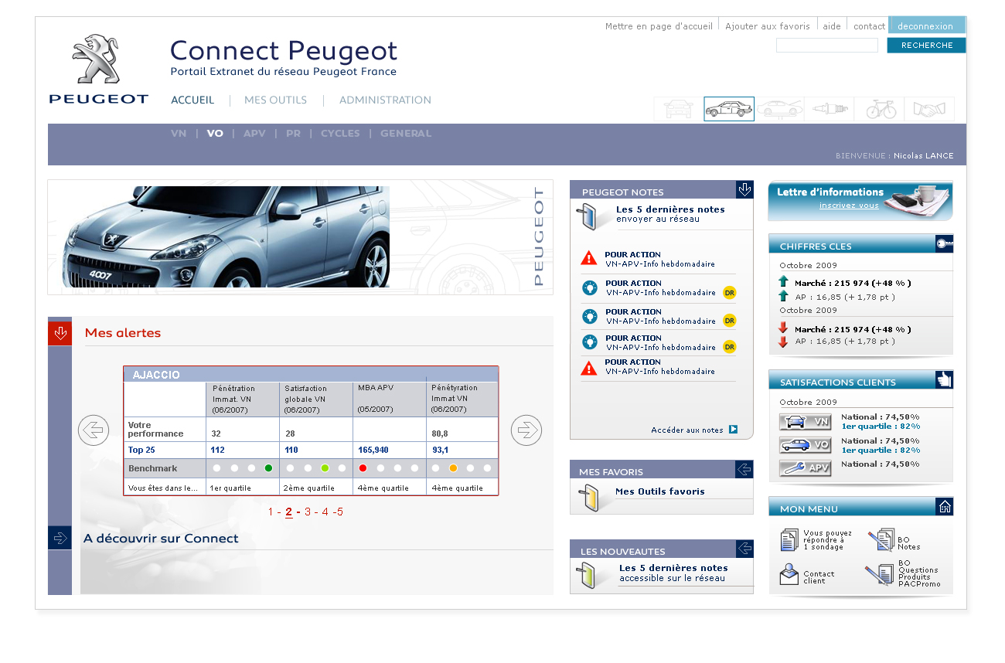Click the Peugeot Notes envoyer door icon
The height and width of the screenshot is (663, 1005).
tap(588, 216)
